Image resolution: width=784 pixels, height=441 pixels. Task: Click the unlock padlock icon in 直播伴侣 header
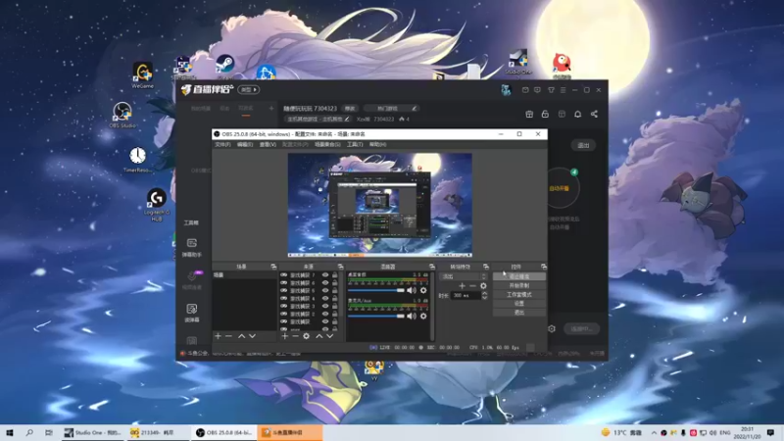(545, 114)
